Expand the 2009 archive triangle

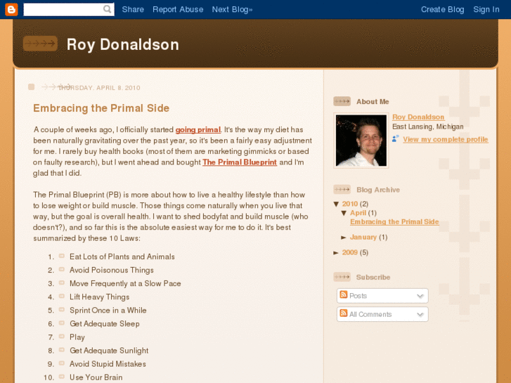tap(336, 253)
